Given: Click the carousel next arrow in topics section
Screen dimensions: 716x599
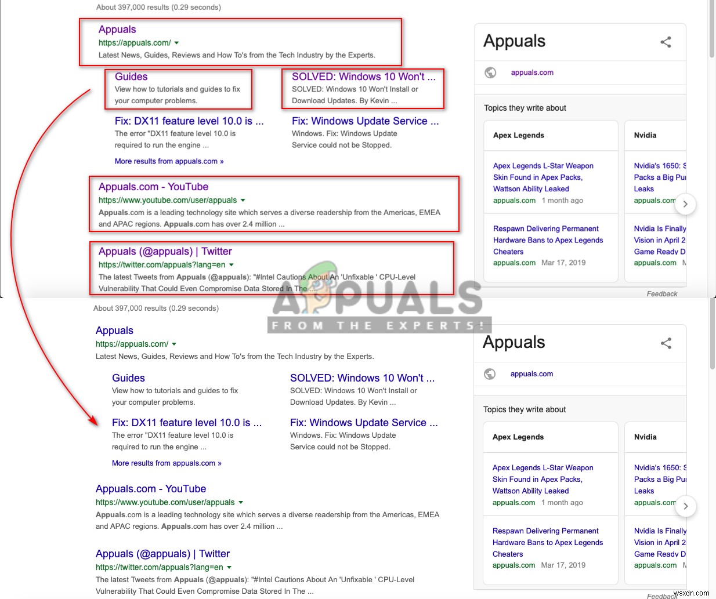Looking at the screenshot, I should 685,204.
